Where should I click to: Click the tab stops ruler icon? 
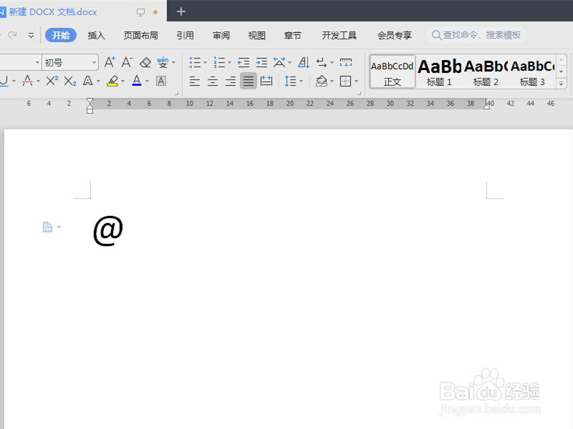tap(346, 62)
